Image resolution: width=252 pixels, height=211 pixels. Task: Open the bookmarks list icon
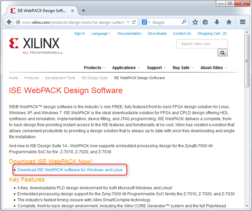205,22
